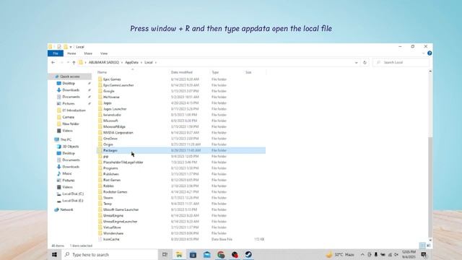
Task: Select the MicrosoftEdge folder
Action: pyautogui.click(x=114, y=126)
